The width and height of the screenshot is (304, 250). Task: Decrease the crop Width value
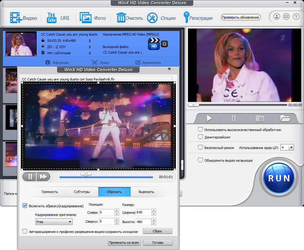154,214
